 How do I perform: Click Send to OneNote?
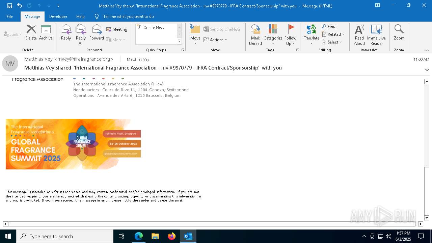(x=222, y=29)
